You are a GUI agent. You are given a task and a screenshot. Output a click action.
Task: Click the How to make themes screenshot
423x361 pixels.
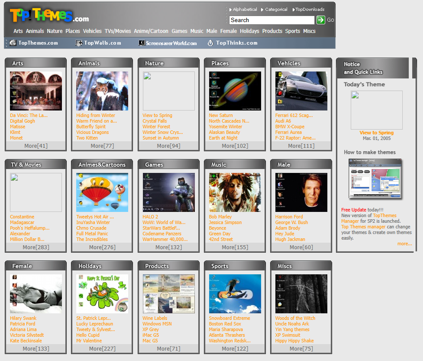tap(375, 179)
